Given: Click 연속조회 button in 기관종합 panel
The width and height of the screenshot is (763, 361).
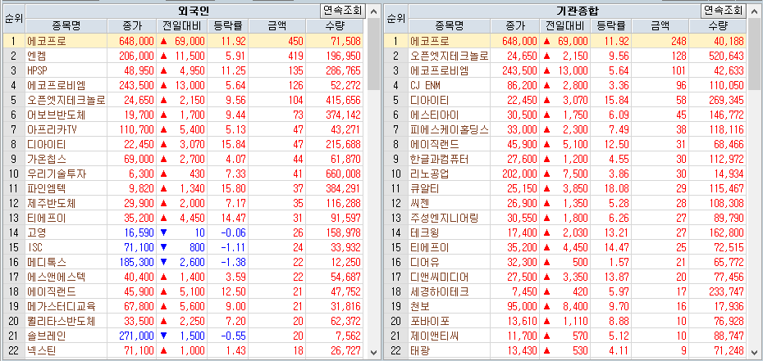Looking at the screenshot, I should click(724, 10).
